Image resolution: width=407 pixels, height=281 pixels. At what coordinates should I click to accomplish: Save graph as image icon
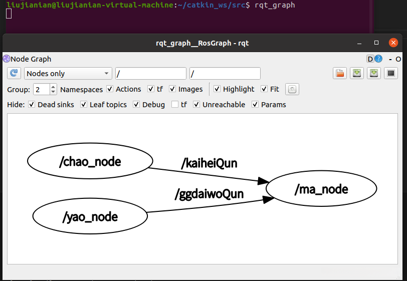(391, 74)
